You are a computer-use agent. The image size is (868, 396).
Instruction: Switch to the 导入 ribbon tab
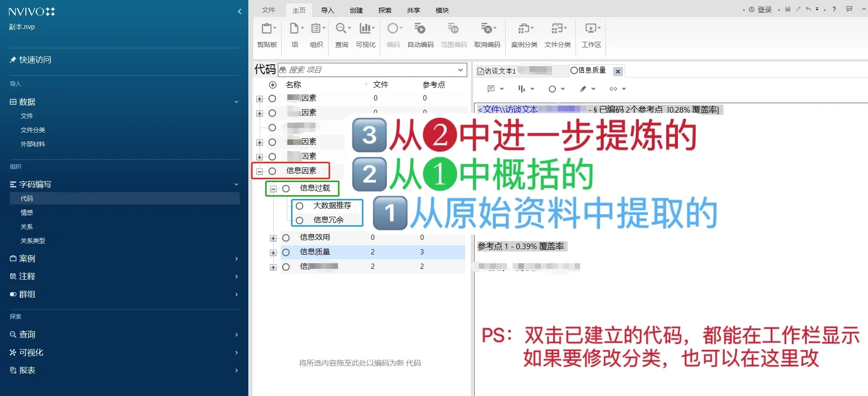pos(328,10)
